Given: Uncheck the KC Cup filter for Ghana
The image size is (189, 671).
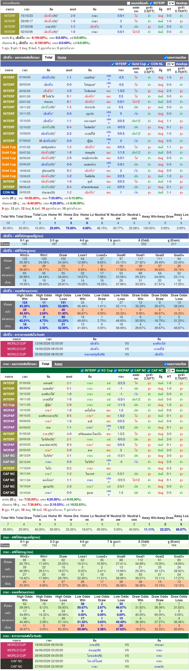Looking at the screenshot, I should pos(99,370).
